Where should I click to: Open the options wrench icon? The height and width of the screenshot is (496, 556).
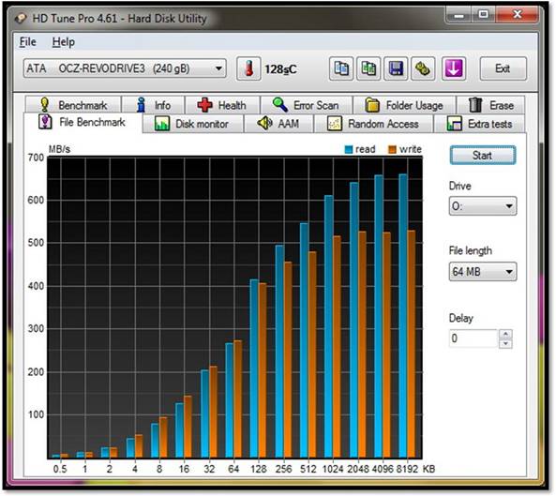pyautogui.click(x=423, y=68)
